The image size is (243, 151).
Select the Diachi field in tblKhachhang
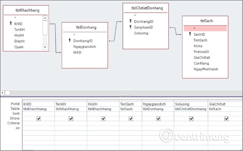coord(19,41)
